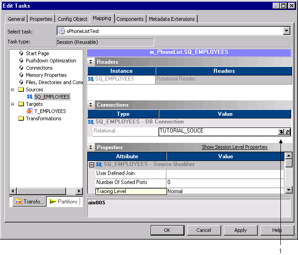Collapse the SQ_EMPLOYEES Source Qualifier group
The image size is (298, 255).
91,165
